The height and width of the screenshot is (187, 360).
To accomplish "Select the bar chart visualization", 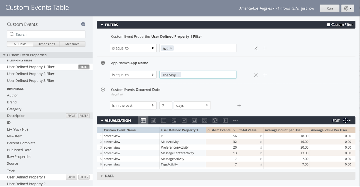I will [164, 120].
